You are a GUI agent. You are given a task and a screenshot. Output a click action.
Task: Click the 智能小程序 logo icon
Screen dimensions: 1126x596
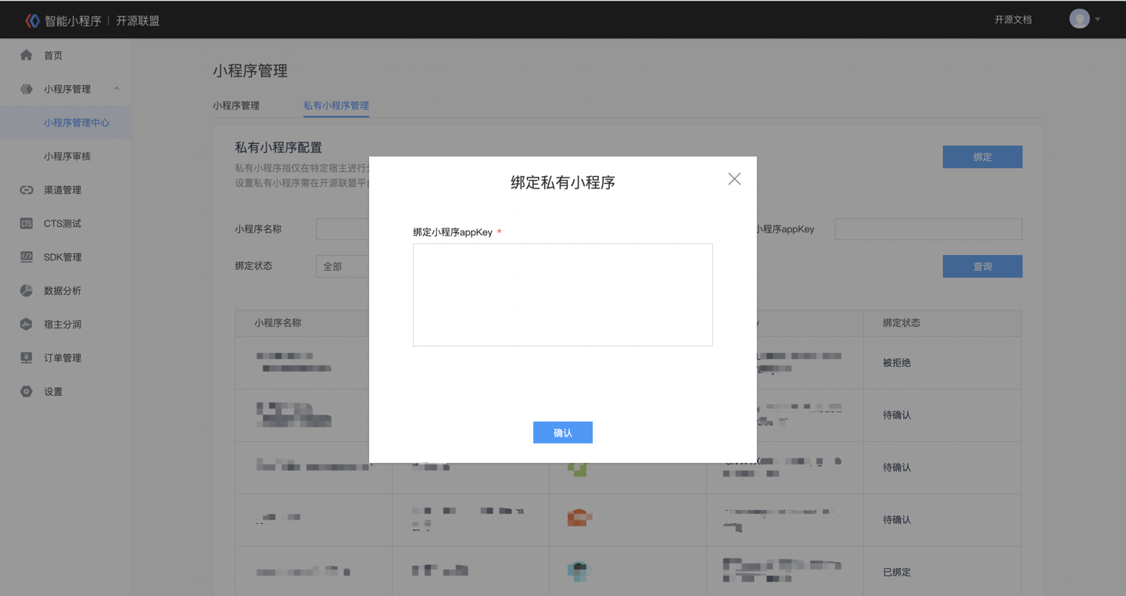pos(32,20)
